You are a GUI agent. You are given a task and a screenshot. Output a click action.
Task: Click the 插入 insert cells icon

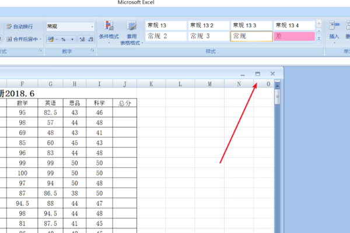click(334, 26)
